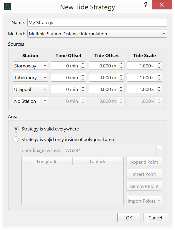Increase Stornoway time offset with up arrow
175x230 pixels.
pyautogui.click(x=83, y=64)
